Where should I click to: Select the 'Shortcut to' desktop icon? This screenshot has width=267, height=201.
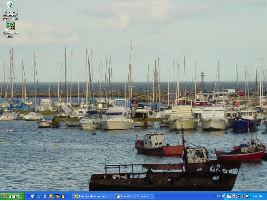(10, 26)
